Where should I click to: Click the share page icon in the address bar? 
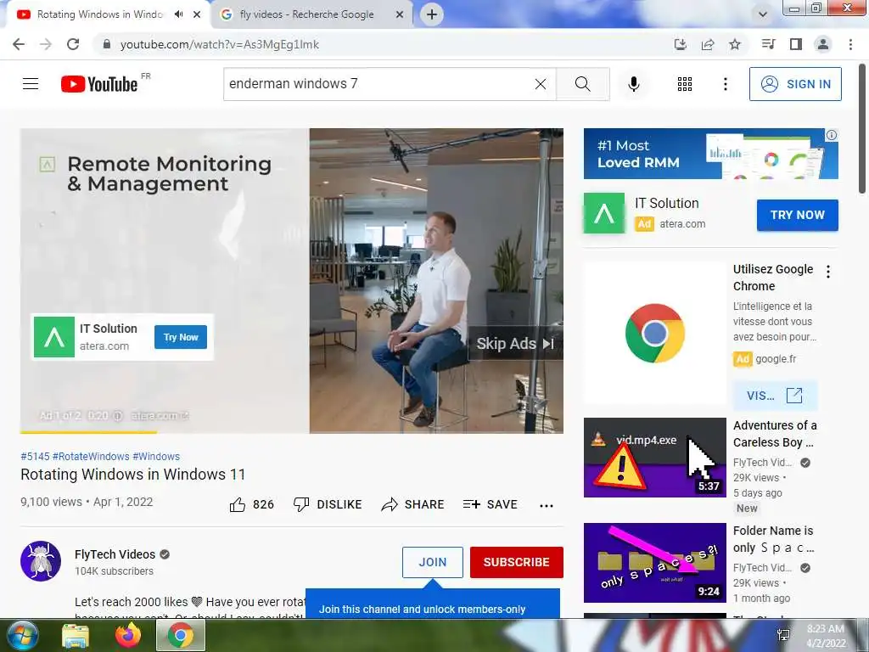(708, 44)
